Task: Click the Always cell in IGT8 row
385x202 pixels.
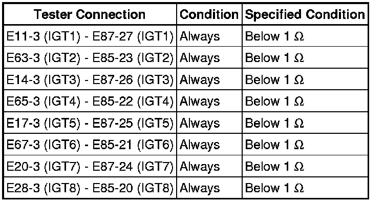Action: tap(209, 188)
